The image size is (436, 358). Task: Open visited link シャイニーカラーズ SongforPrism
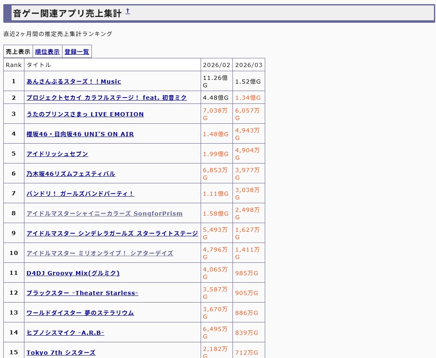[x=104, y=214]
